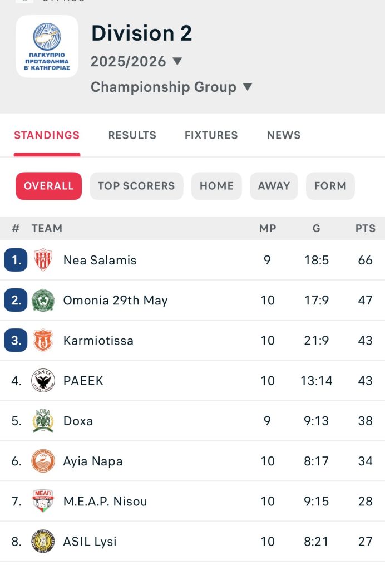Screen dimensions: 385x570
Task: Click the Division 2 league logo
Action: coord(47,46)
